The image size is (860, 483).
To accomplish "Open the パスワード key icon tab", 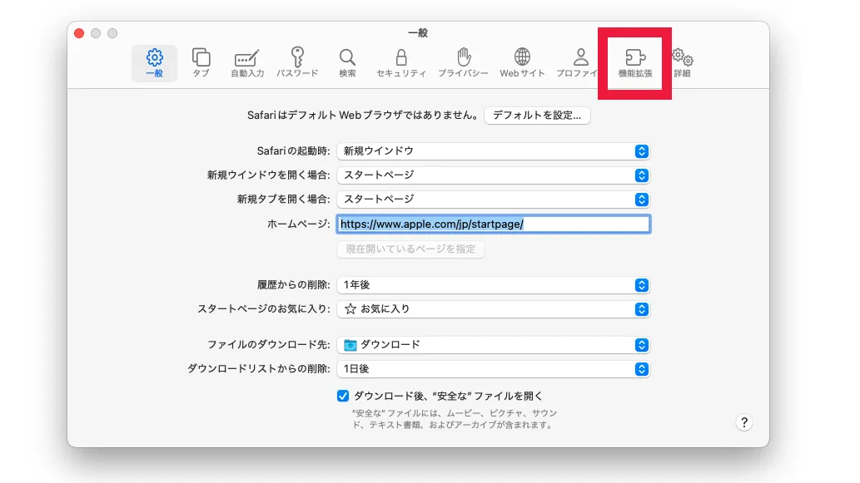I will point(296,63).
